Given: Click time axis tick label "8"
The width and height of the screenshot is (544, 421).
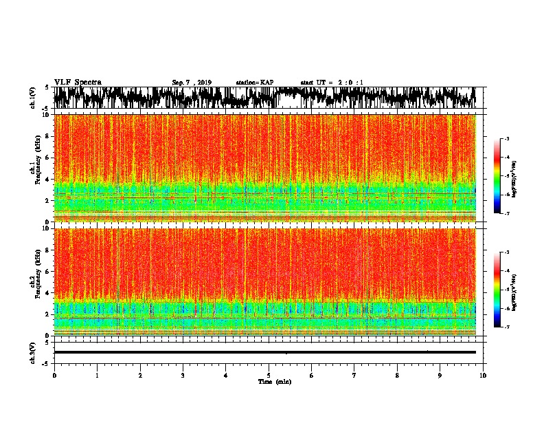Looking at the screenshot, I should [x=397, y=376].
